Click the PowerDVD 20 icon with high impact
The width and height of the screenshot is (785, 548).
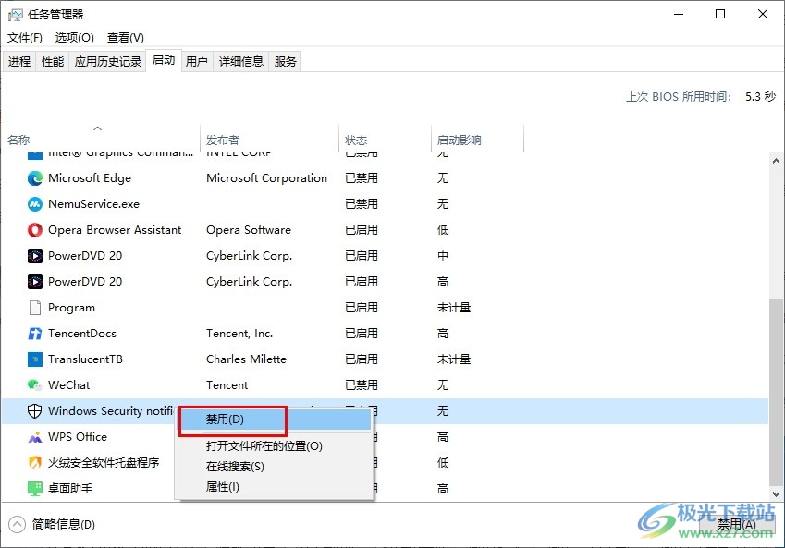pyautogui.click(x=34, y=282)
